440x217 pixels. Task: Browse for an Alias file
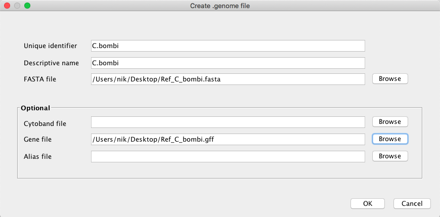390,156
